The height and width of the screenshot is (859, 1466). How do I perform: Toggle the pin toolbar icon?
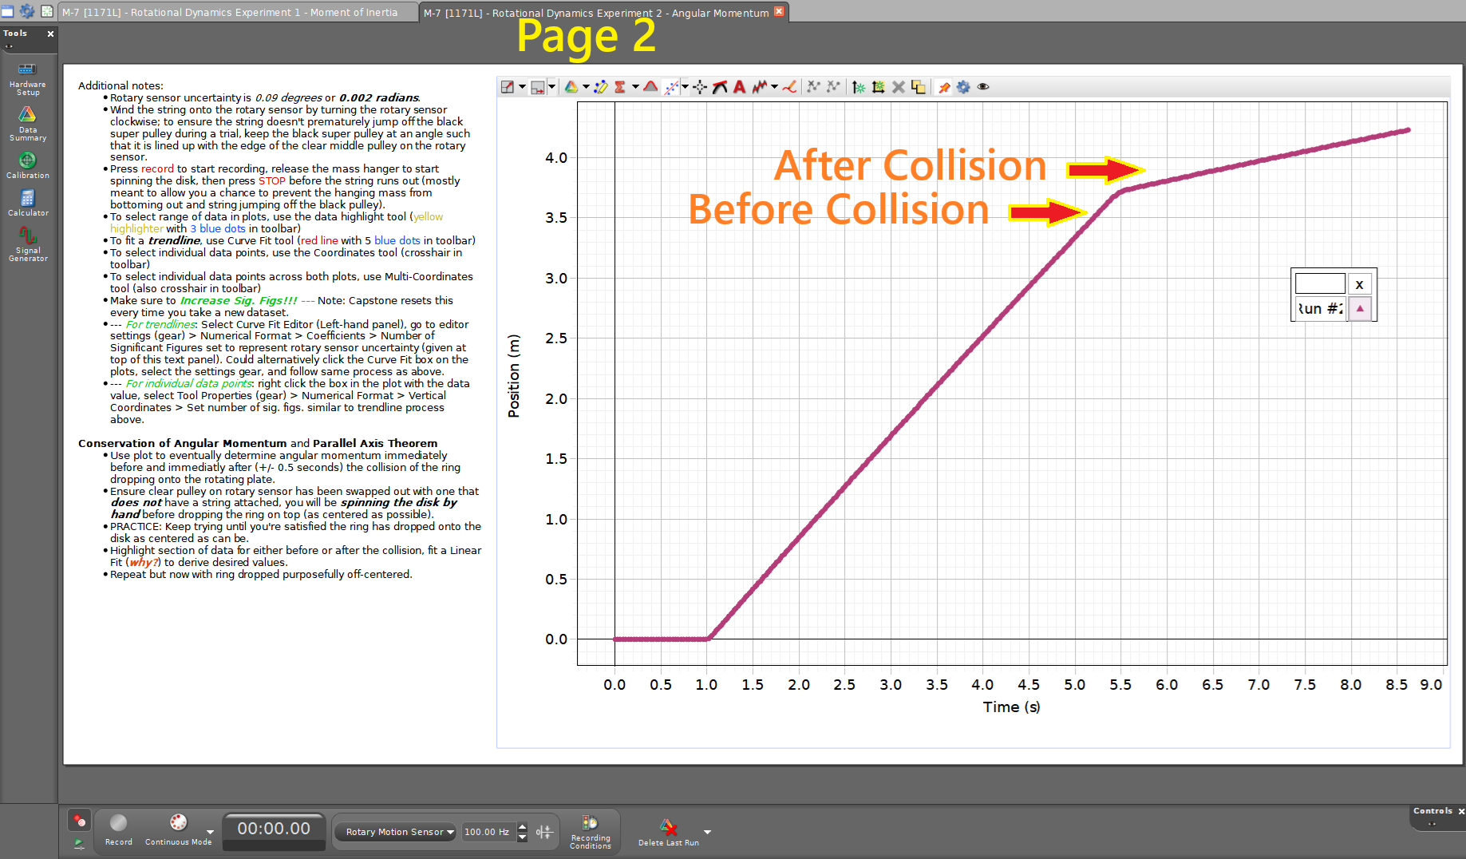point(943,87)
